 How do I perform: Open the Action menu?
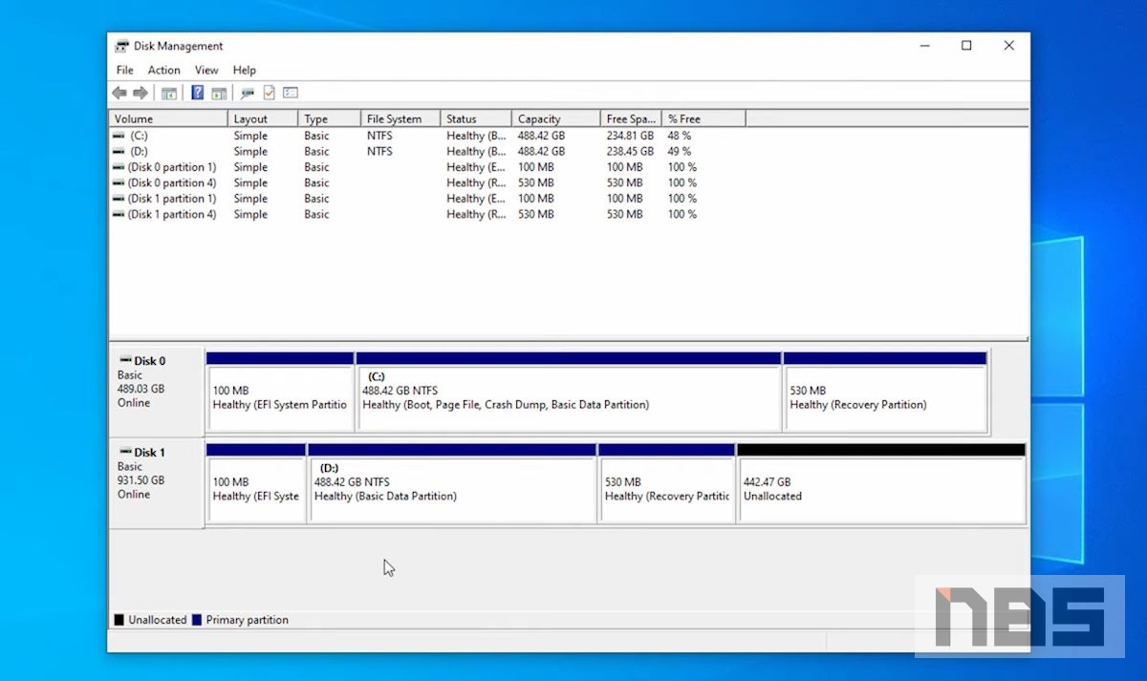[163, 70]
